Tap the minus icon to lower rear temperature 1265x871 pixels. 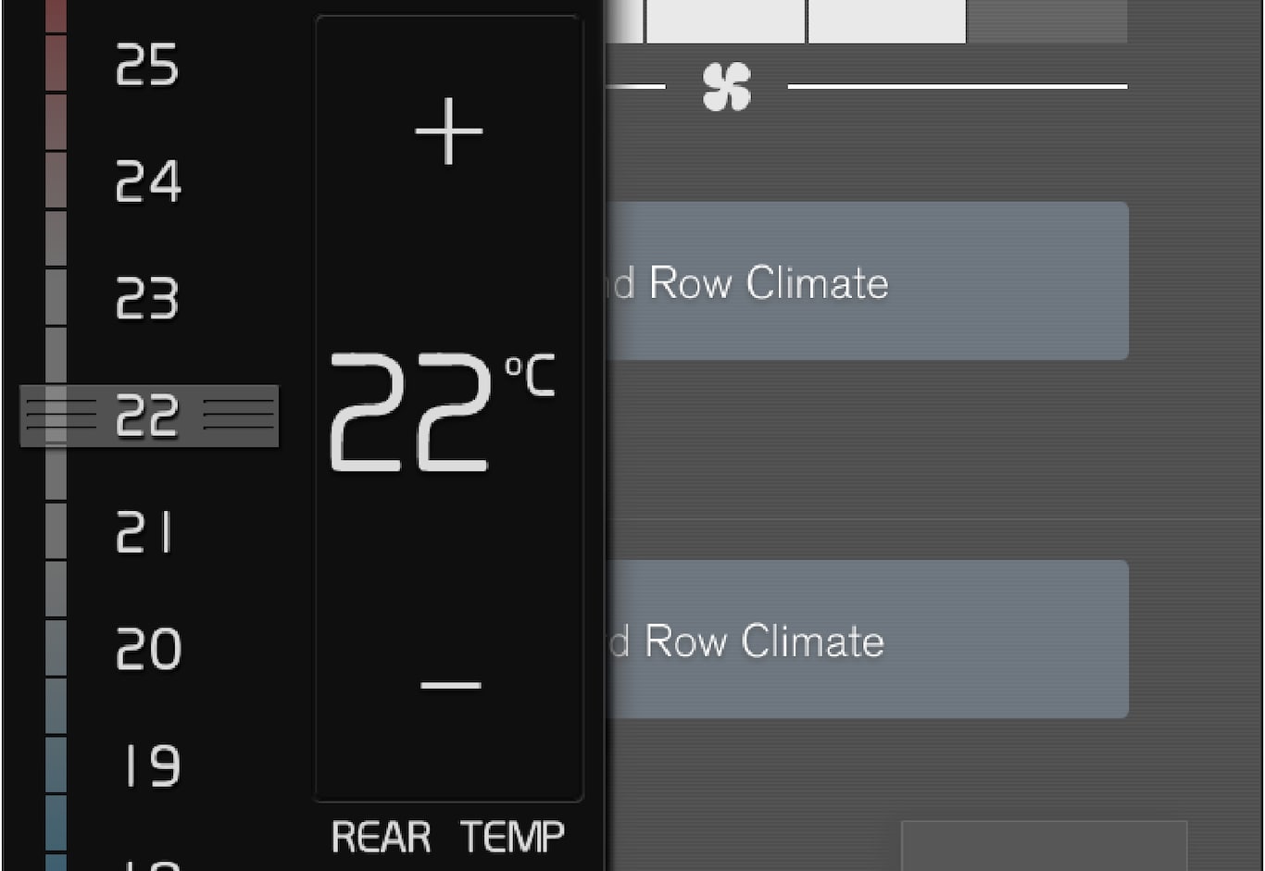click(450, 686)
